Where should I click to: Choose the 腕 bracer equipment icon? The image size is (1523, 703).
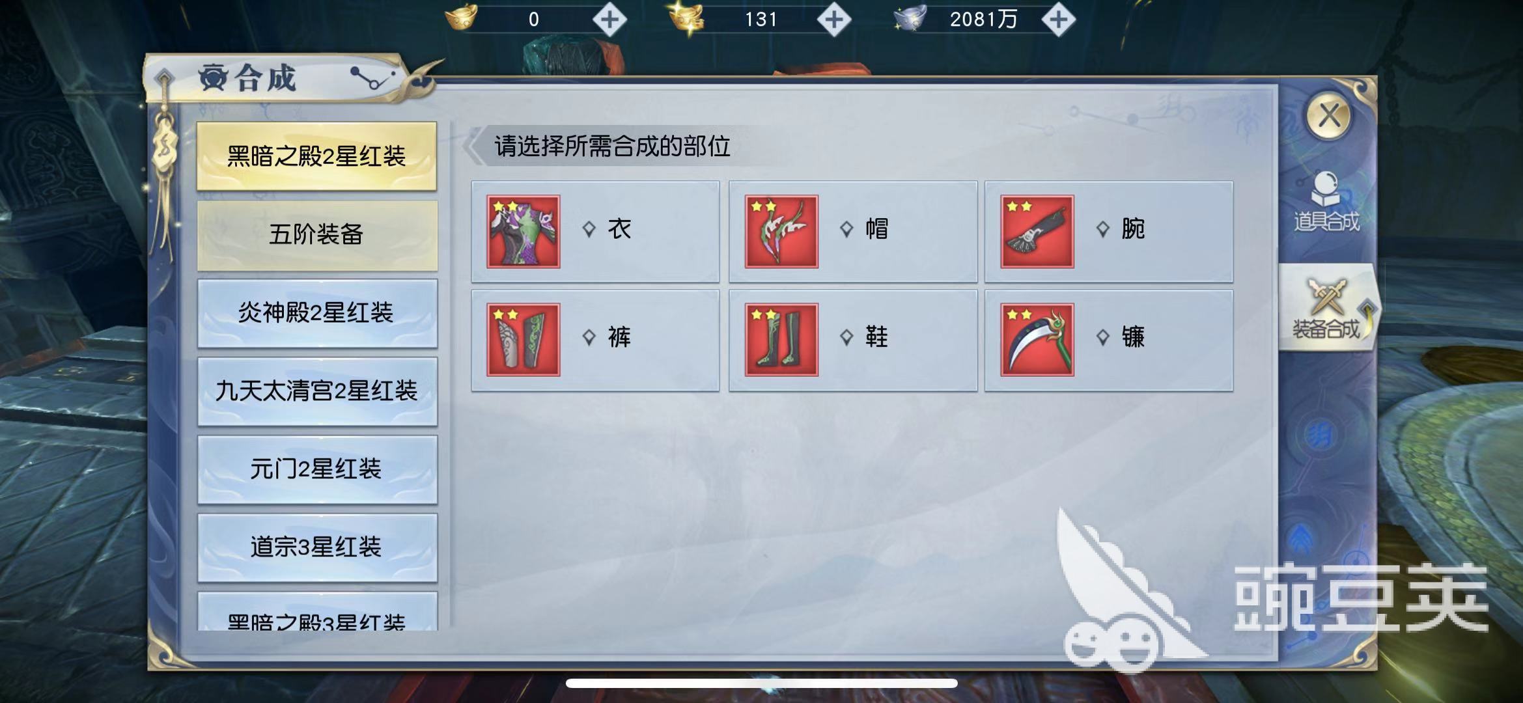click(1037, 231)
